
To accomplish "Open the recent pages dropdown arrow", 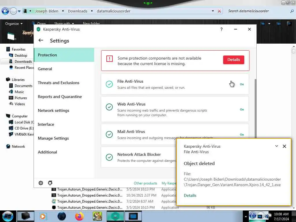I will coord(19,11).
